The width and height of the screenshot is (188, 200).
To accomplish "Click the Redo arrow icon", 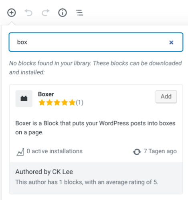I will coord(46,13).
